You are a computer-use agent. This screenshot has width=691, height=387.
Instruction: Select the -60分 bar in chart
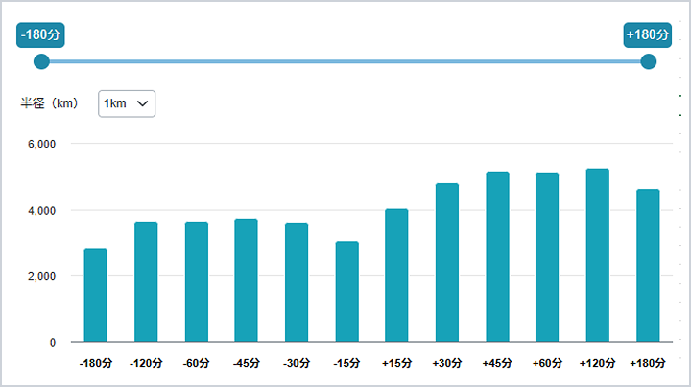pyautogui.click(x=197, y=282)
